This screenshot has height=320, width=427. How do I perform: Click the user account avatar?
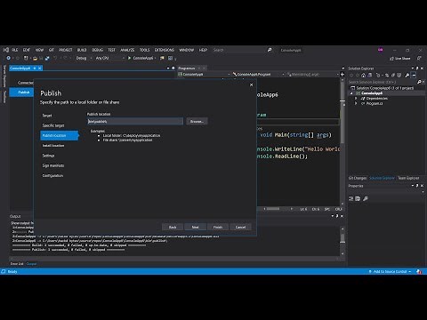[x=381, y=50]
